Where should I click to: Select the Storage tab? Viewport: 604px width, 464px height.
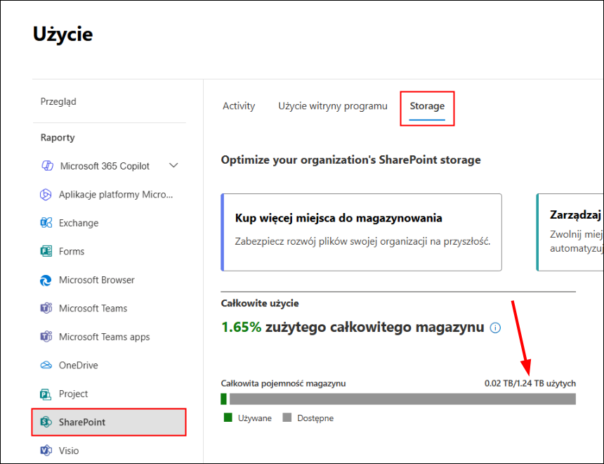click(427, 105)
